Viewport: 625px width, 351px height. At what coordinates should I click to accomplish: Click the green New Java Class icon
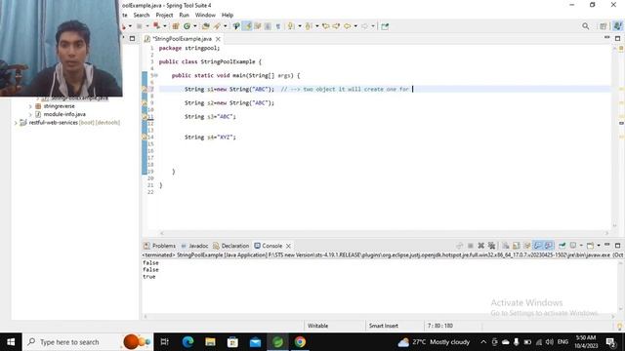[x=187, y=26]
